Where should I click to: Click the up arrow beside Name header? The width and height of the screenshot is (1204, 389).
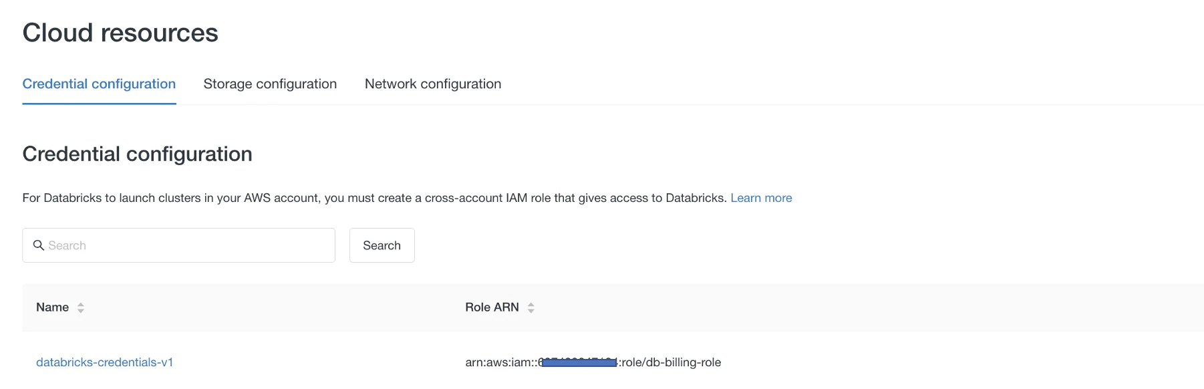click(81, 304)
